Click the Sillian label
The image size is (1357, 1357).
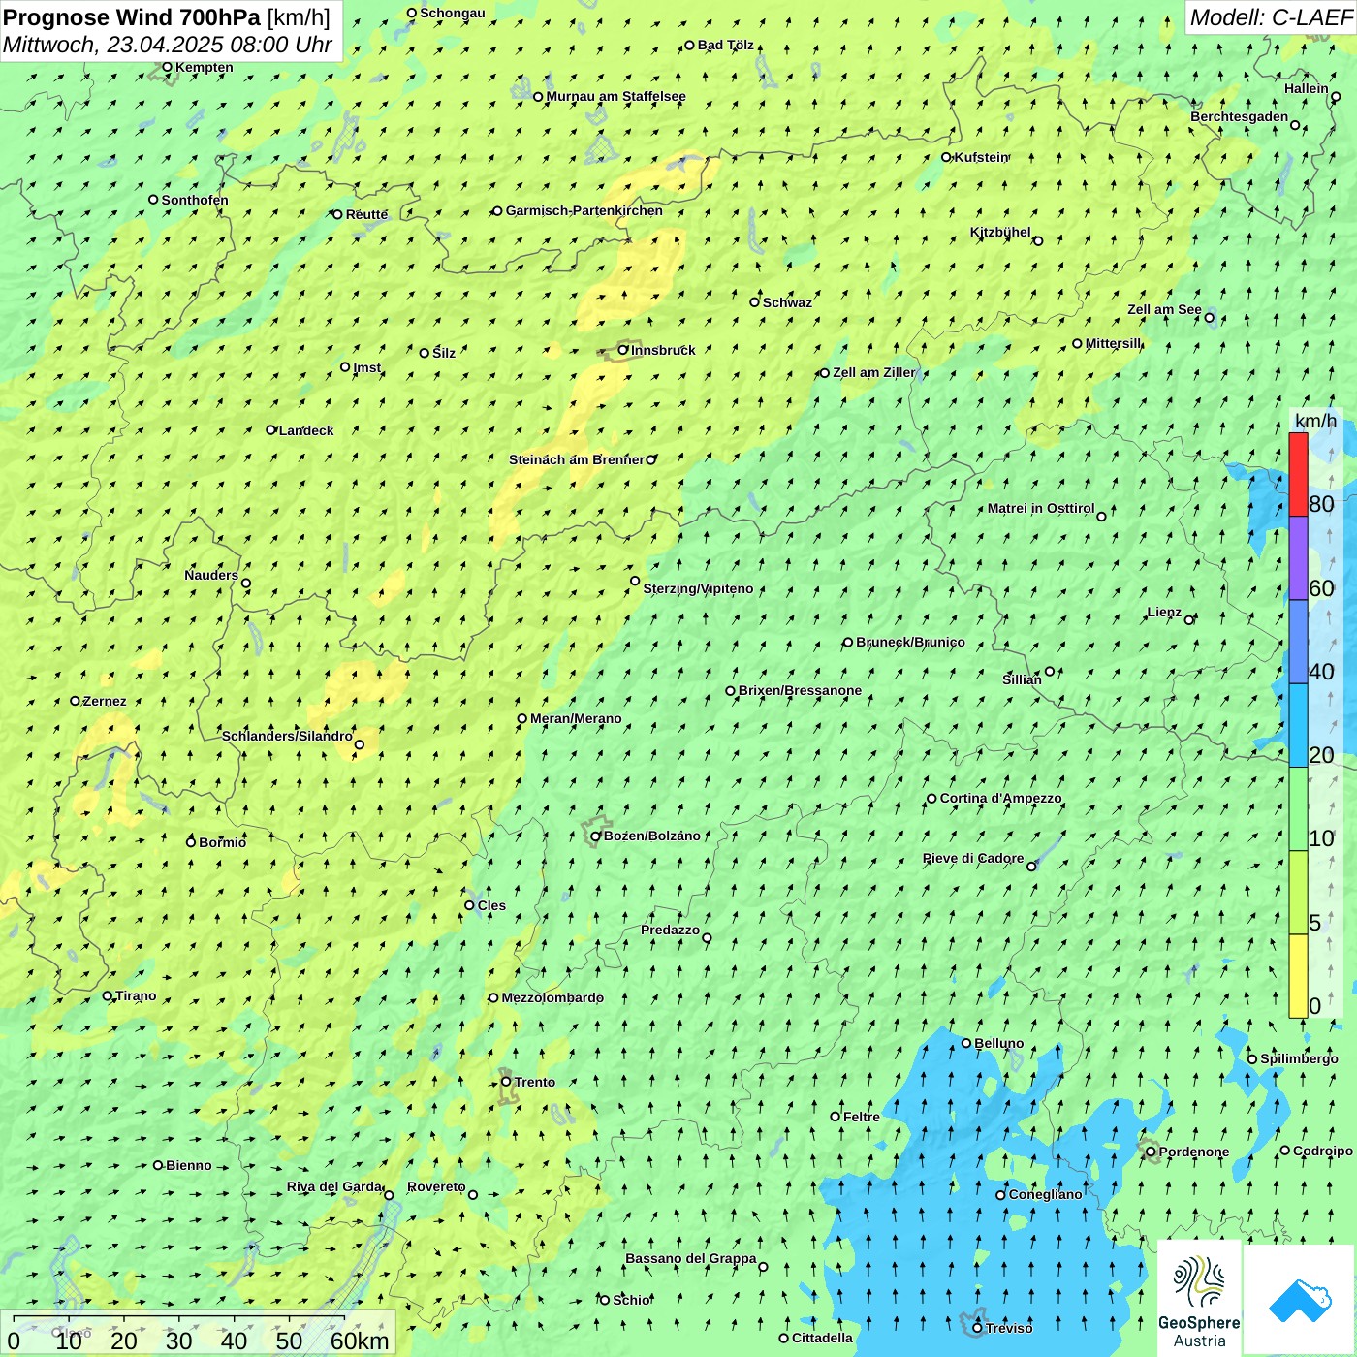1022,679
